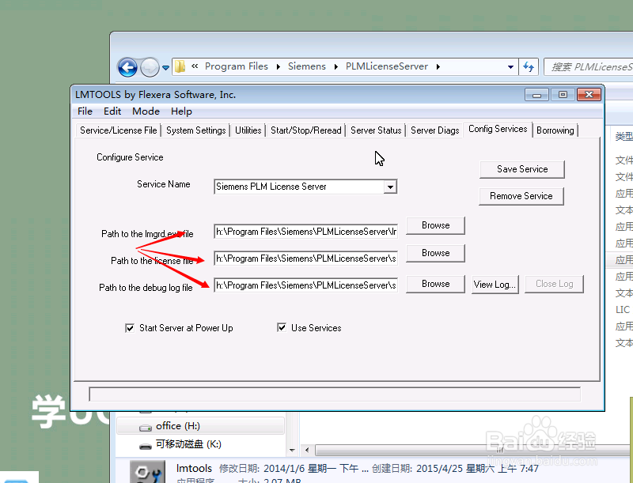Select the Config Services tab
This screenshot has height=483, width=633.
click(498, 129)
